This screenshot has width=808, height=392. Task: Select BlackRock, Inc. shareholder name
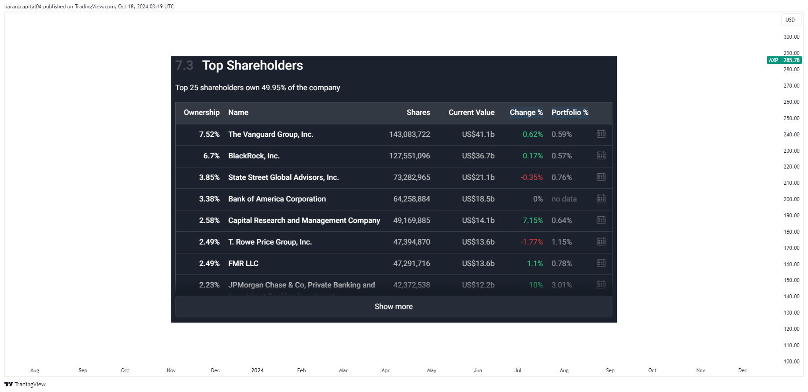click(254, 156)
